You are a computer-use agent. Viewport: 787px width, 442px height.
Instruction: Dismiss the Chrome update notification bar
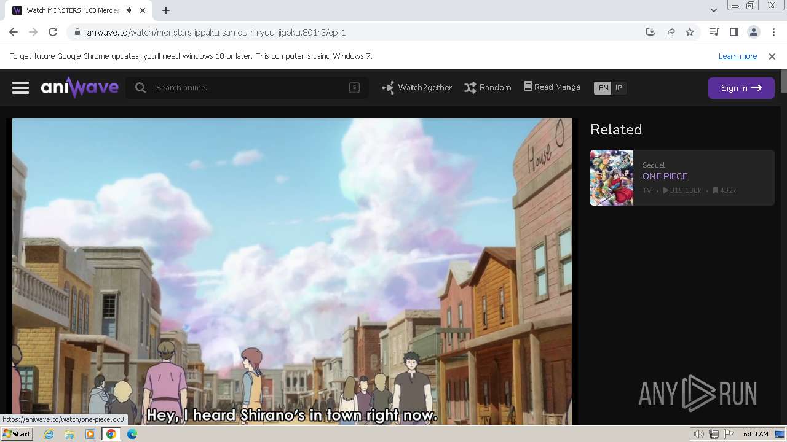coord(772,56)
